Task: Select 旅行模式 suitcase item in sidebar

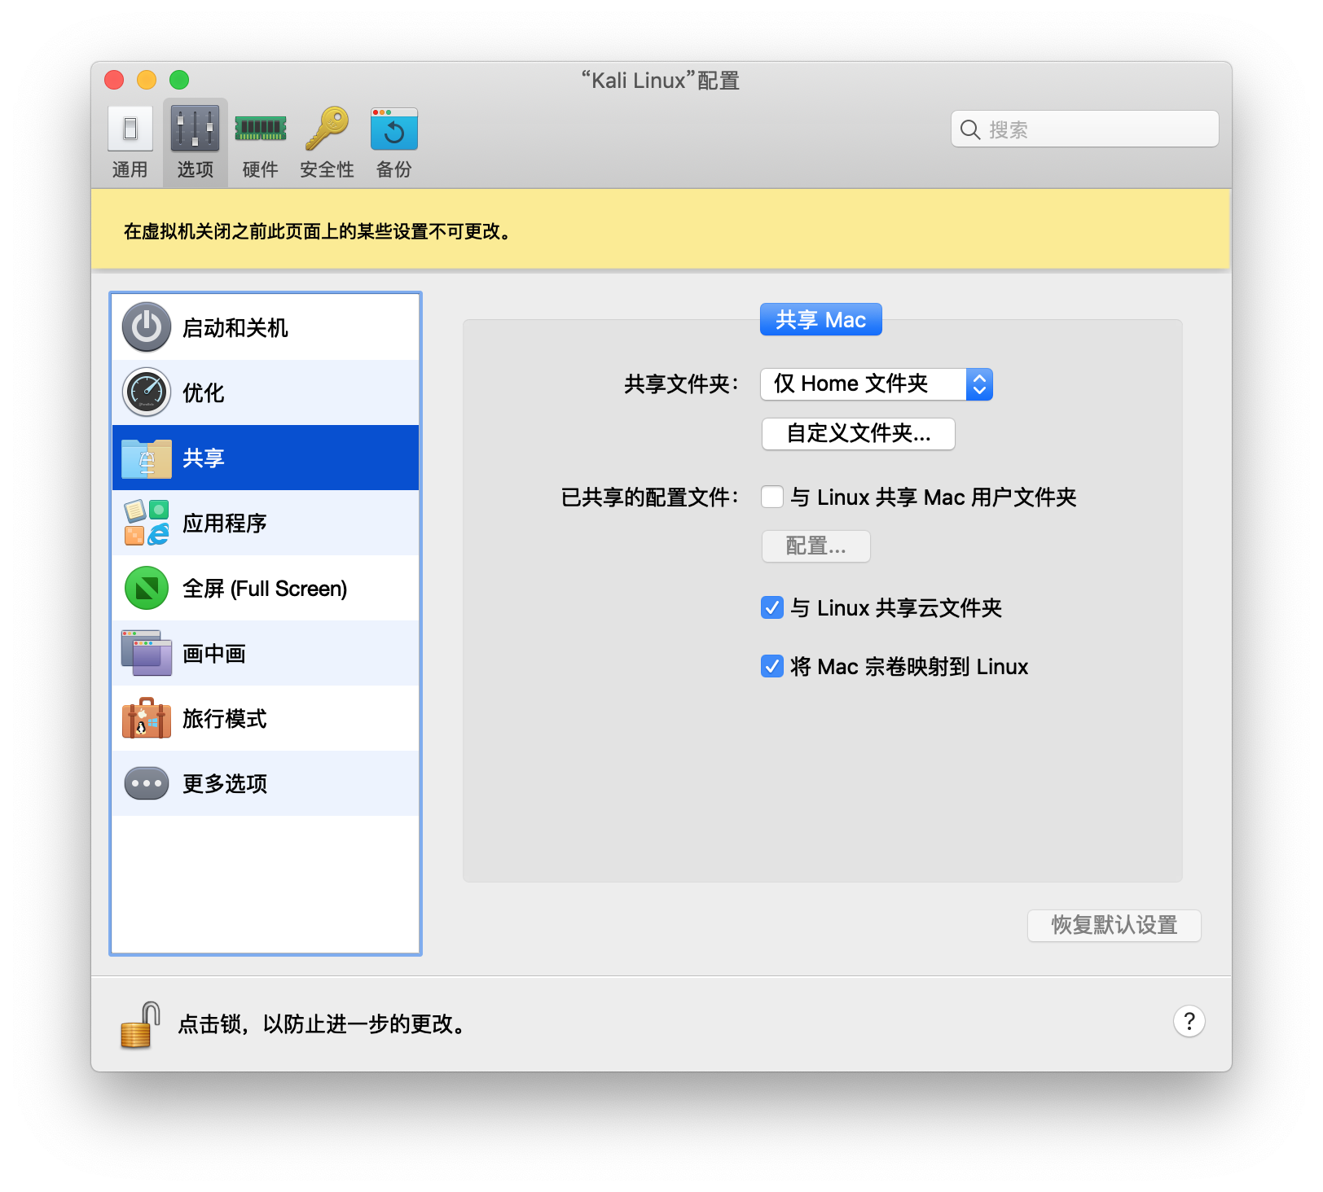Action: pos(266,718)
